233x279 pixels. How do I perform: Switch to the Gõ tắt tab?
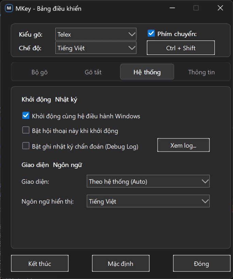point(93,72)
